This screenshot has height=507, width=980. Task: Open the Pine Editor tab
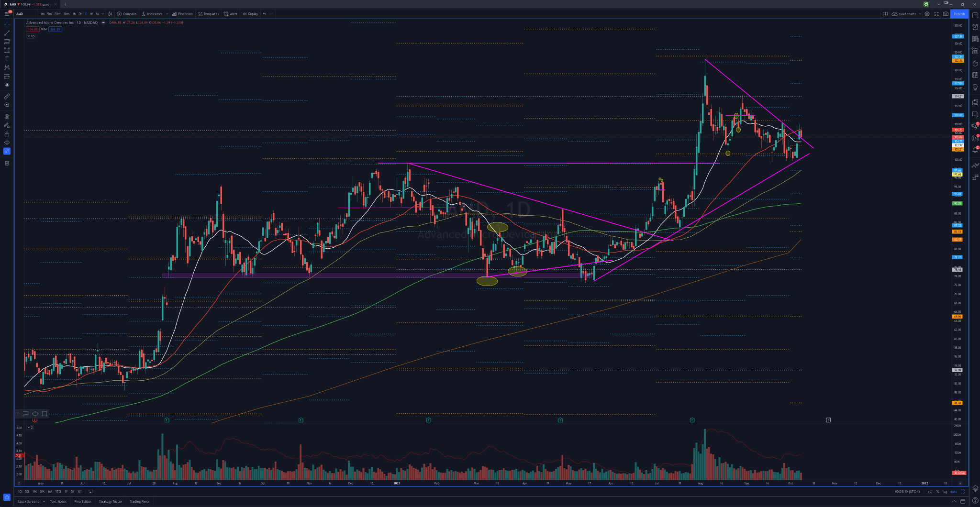[83, 501]
